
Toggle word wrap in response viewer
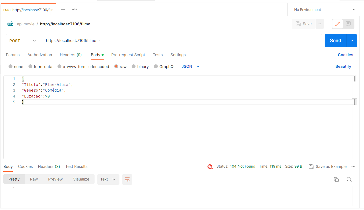click(x=127, y=179)
